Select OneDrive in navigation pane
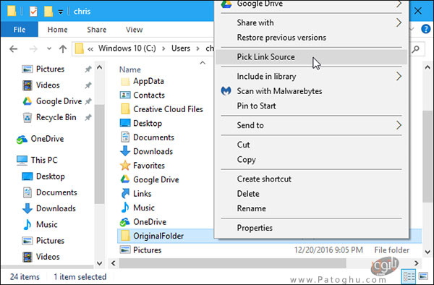Image resolution: width=434 pixels, height=285 pixels. pos(47,139)
